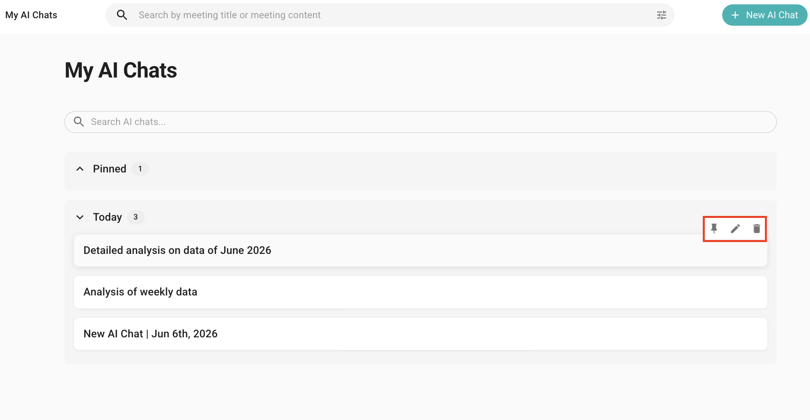This screenshot has height=420, width=810.
Task: Toggle the Today group header label
Action: 108,217
